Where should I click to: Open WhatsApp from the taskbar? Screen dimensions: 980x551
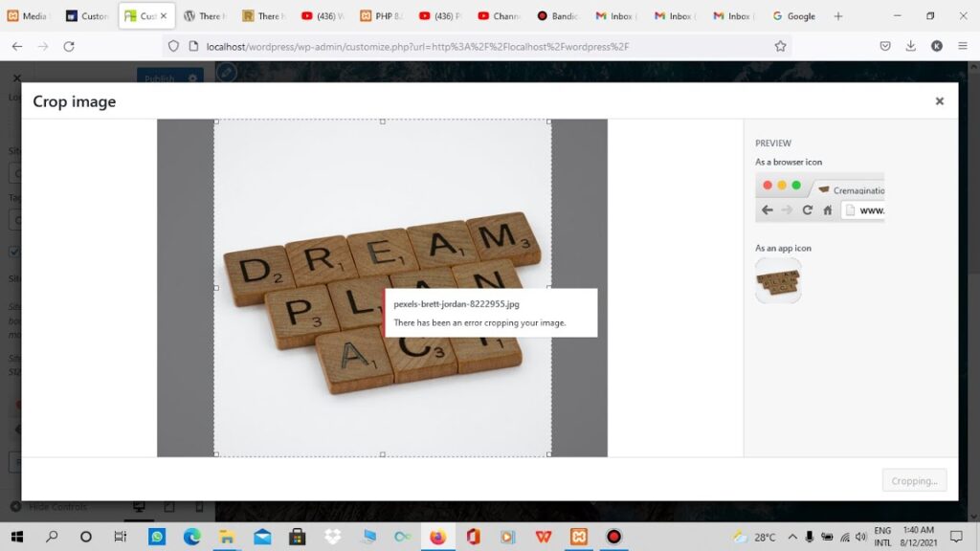click(157, 537)
